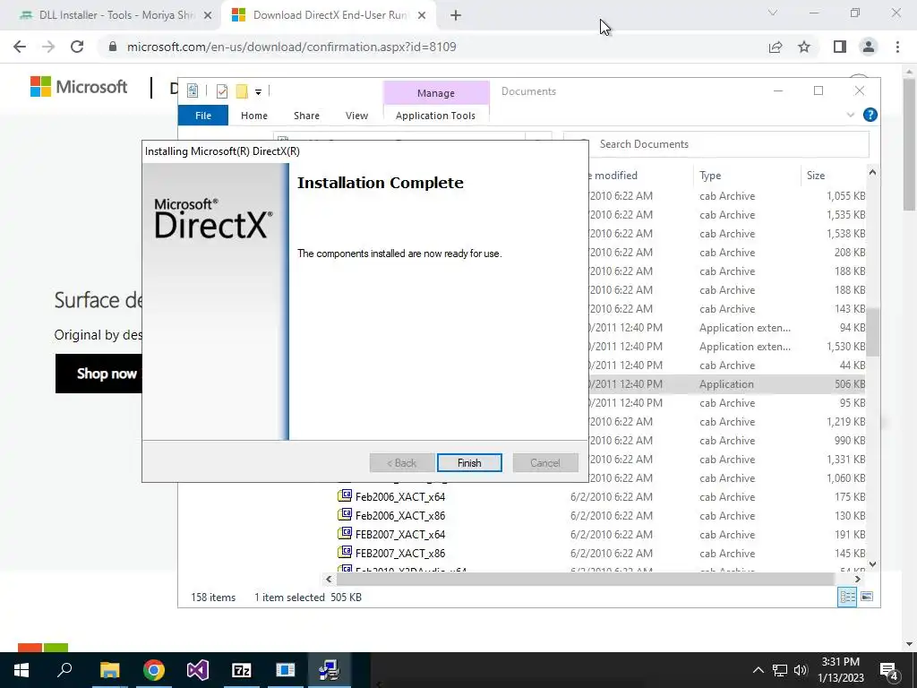Image resolution: width=917 pixels, height=688 pixels.
Task: Open the Quick Access Toolbar customize dropdown
Action: [258, 91]
